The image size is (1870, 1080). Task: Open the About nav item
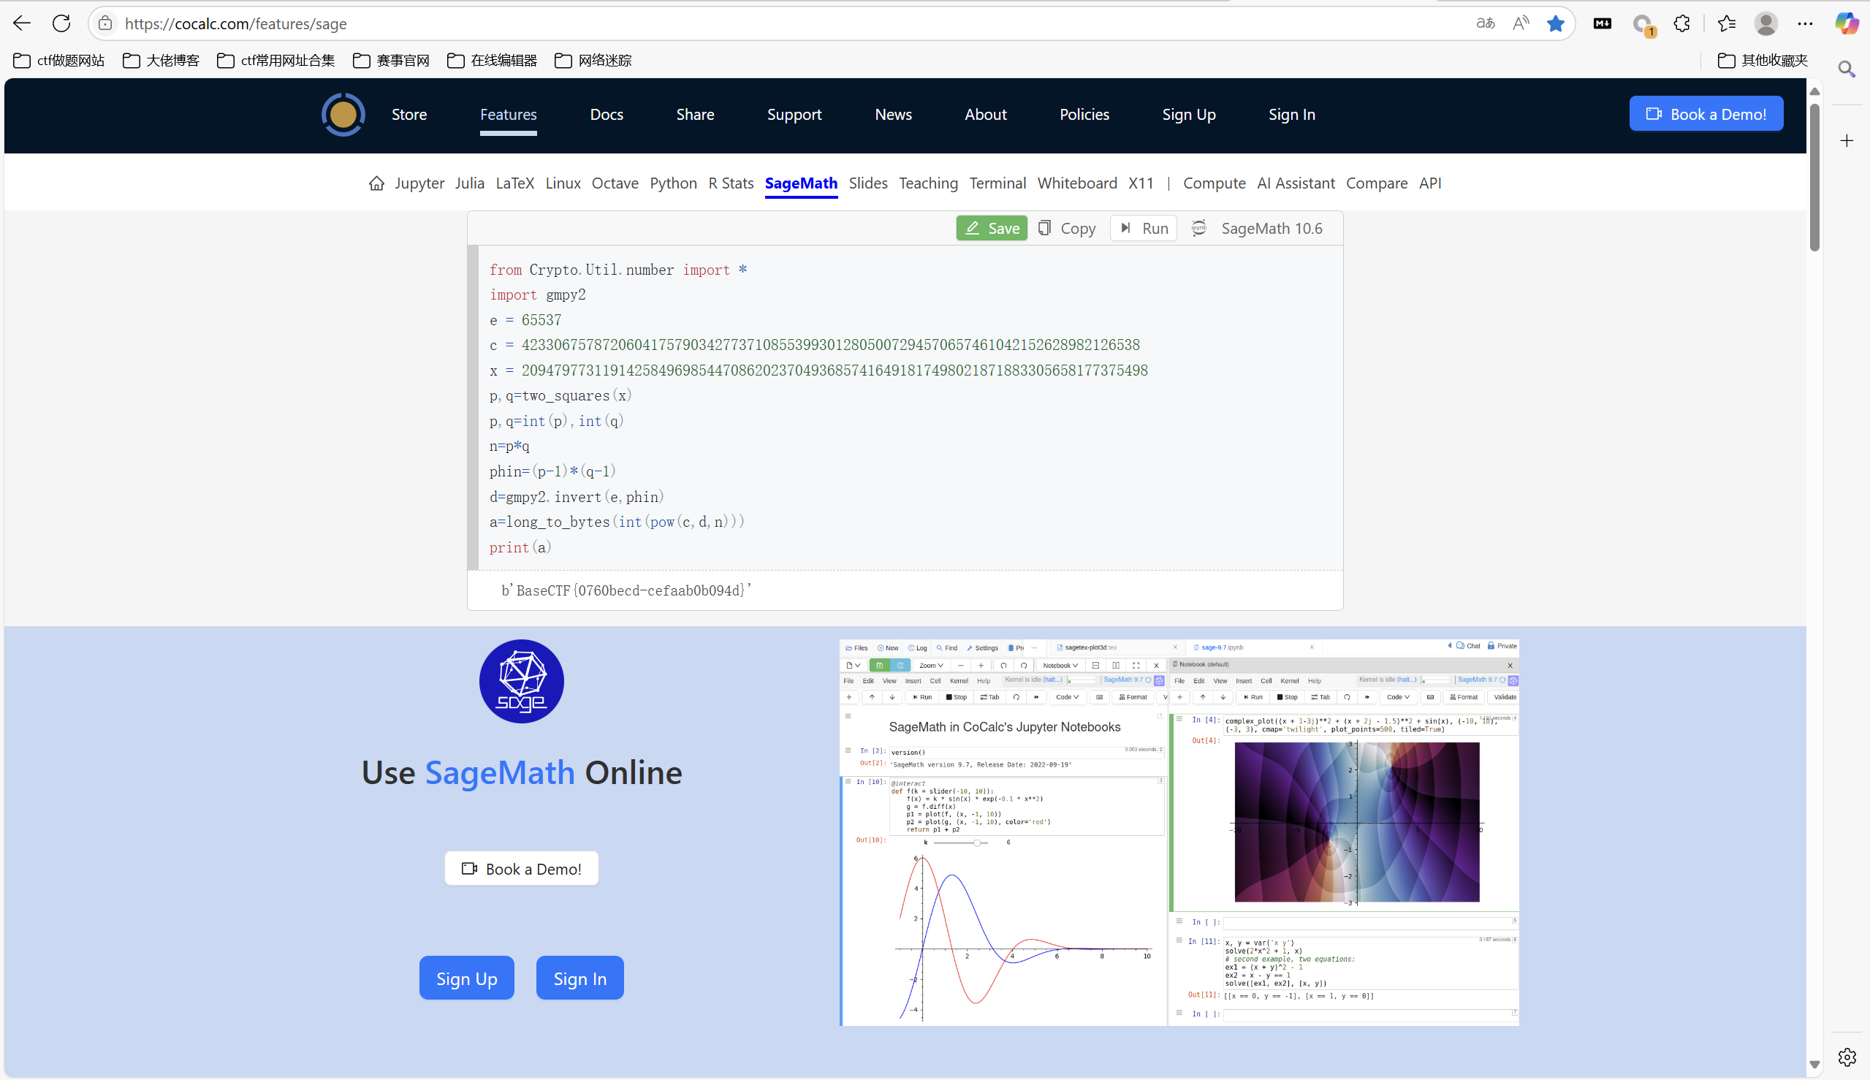point(985,114)
